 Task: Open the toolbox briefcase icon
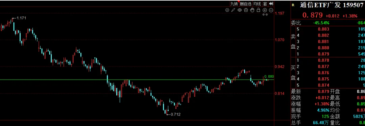pyautogui.click(x=246, y=10)
